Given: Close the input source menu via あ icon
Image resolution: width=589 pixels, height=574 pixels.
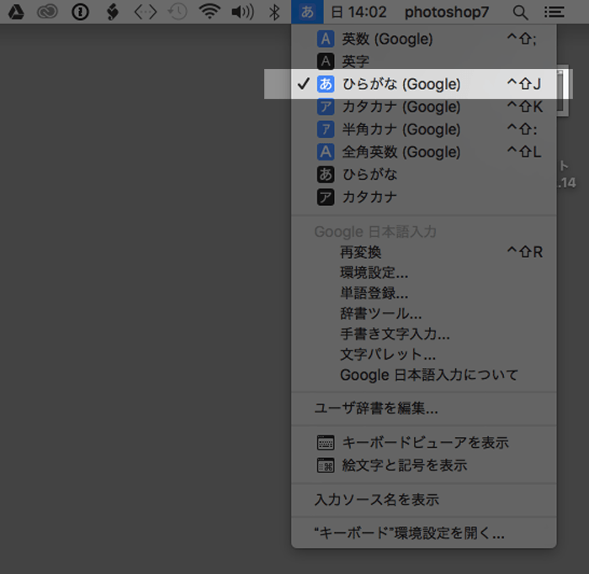Looking at the screenshot, I should point(307,12).
